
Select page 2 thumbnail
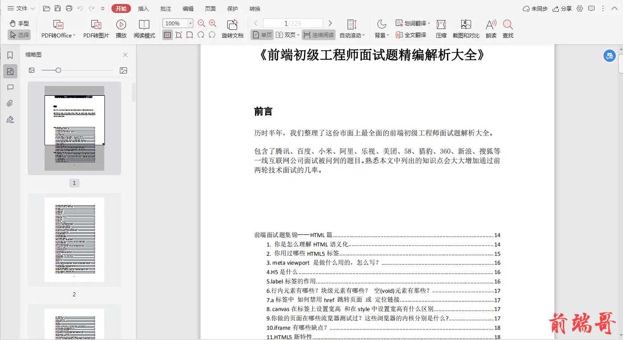74,240
